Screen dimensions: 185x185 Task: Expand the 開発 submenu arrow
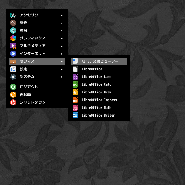point(61,23)
